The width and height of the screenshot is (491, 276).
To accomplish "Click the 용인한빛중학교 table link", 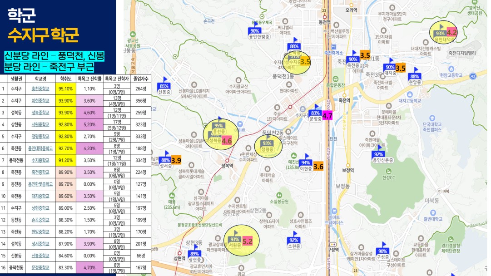I will (40, 184).
